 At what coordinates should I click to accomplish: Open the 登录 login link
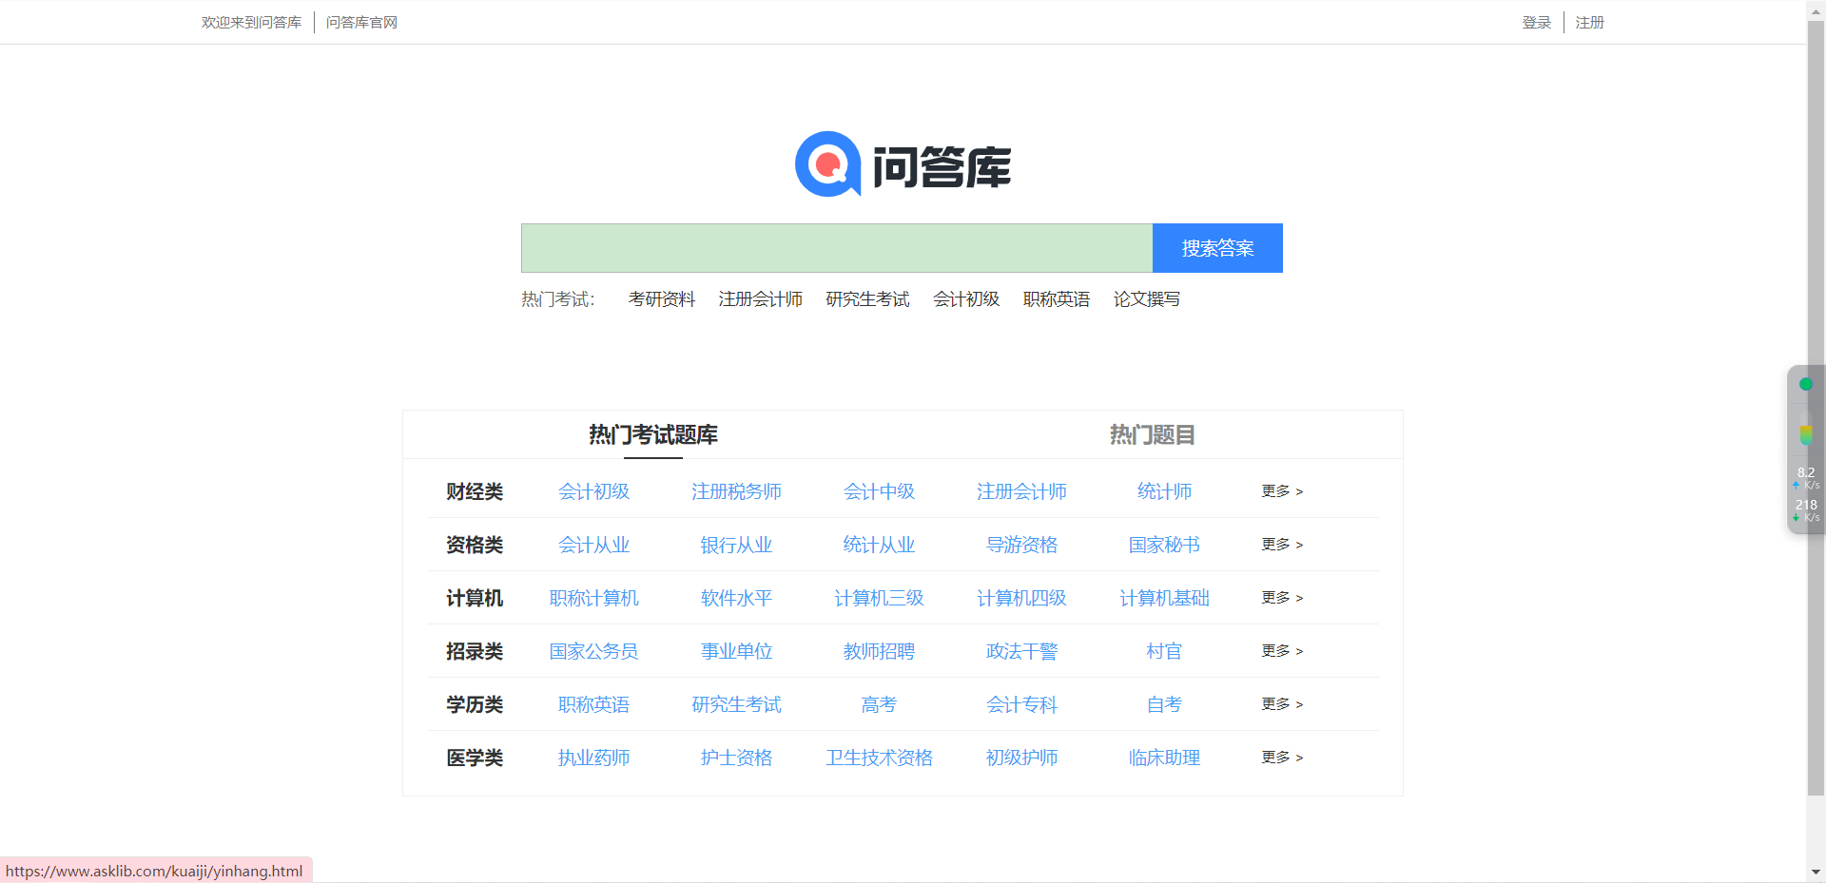coord(1536,22)
